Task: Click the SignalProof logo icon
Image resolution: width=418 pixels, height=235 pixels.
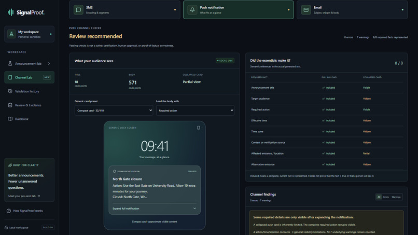Action: (x=10, y=12)
